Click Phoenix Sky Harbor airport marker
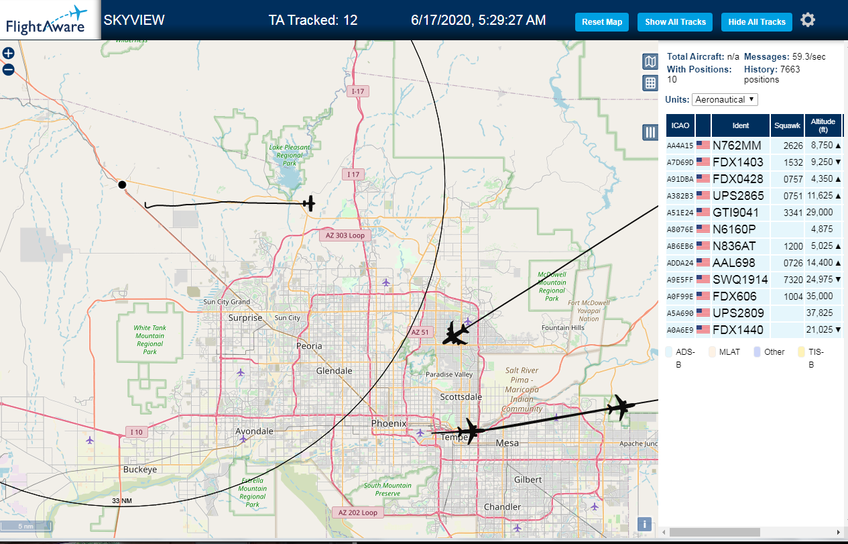The width and height of the screenshot is (848, 544). 420,433
